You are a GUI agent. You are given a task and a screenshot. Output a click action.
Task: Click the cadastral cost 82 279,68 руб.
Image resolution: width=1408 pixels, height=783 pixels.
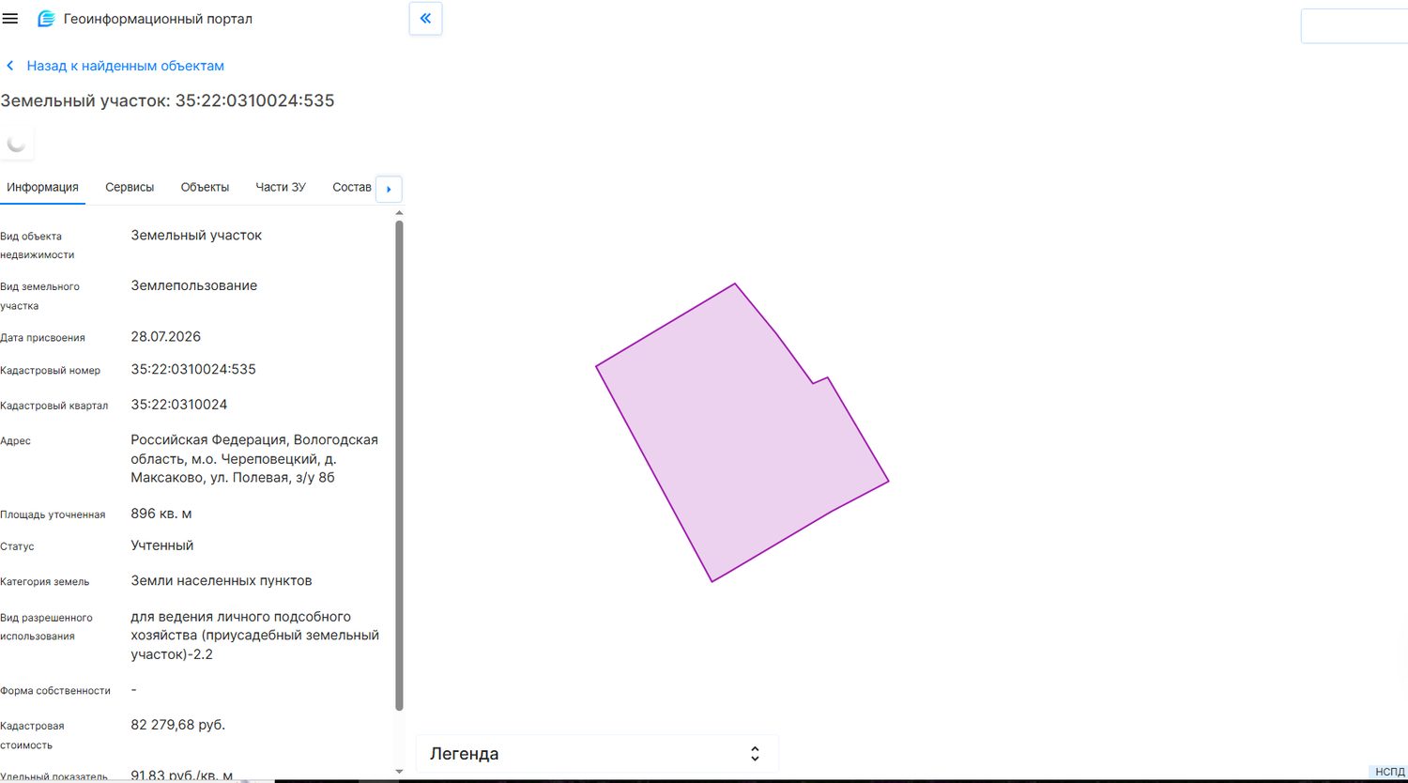(x=178, y=725)
